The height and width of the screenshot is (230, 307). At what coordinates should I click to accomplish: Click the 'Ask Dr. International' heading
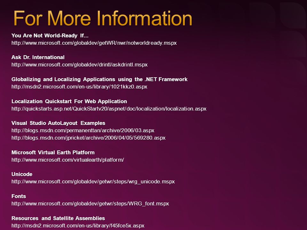click(x=38, y=57)
